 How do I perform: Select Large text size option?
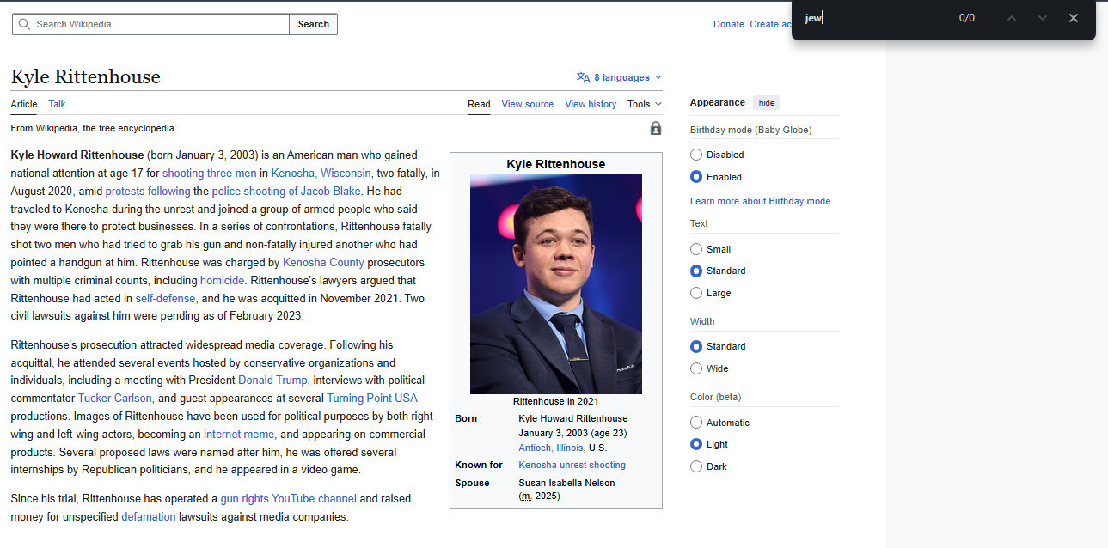tap(696, 293)
